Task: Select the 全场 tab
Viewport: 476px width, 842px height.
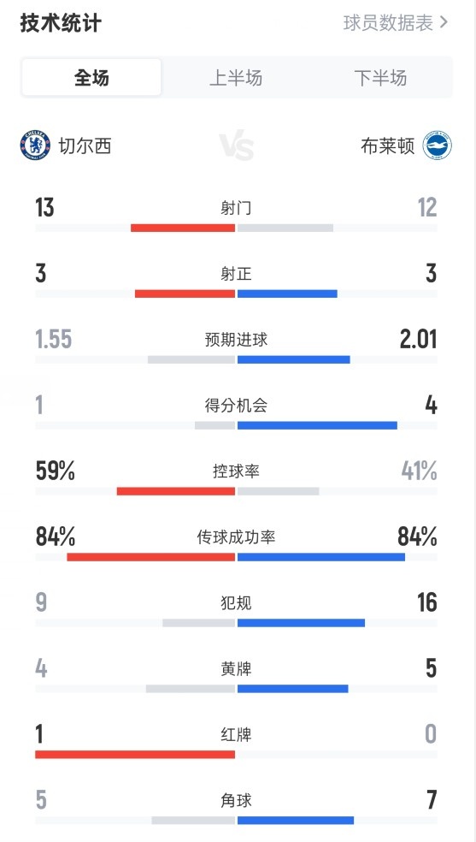Action: point(91,77)
